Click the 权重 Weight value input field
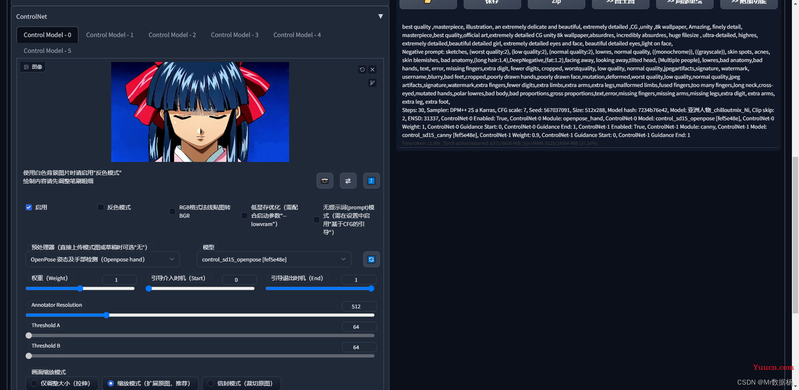 point(119,280)
